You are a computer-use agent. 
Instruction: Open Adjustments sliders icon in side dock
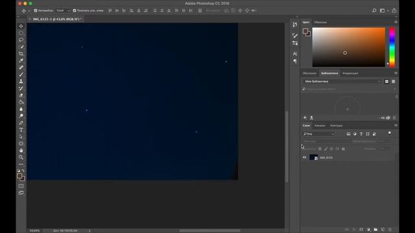[x=295, y=43]
